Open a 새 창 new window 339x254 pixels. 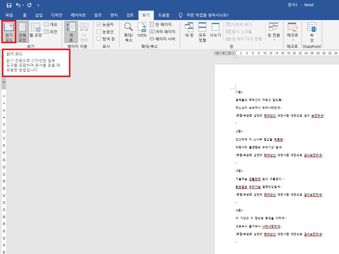click(x=189, y=30)
